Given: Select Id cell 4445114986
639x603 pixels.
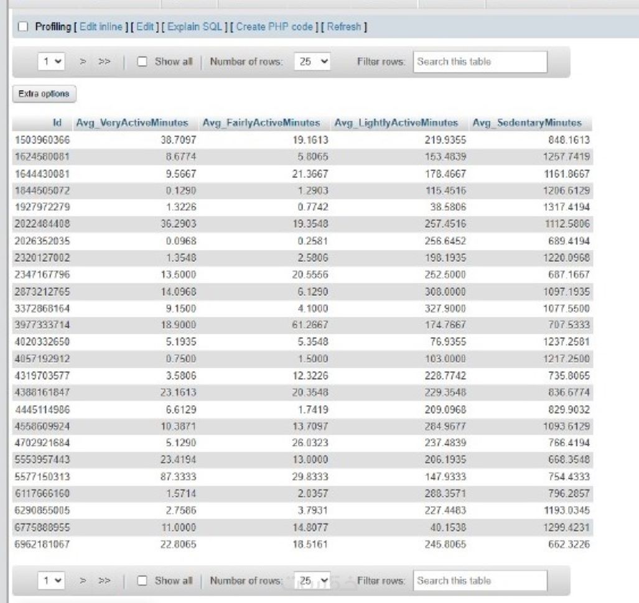Looking at the screenshot, I should pos(42,410).
